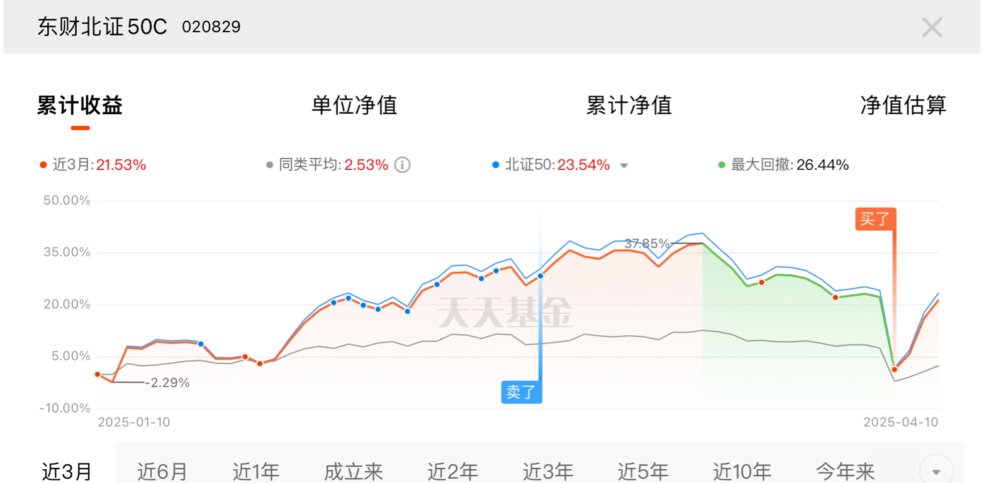Select 近10年 time range
Viewport: 984px width, 483px height.
742,470
